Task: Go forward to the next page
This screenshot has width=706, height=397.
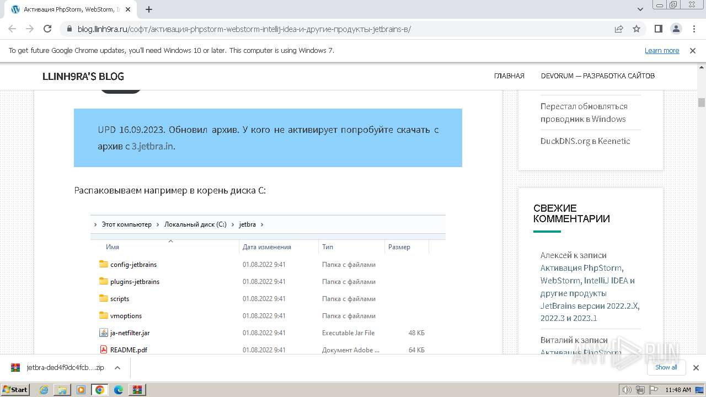Action: pos(30,29)
